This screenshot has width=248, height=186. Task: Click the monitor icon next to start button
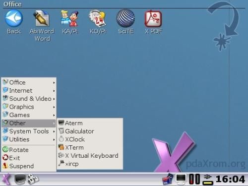20,180
